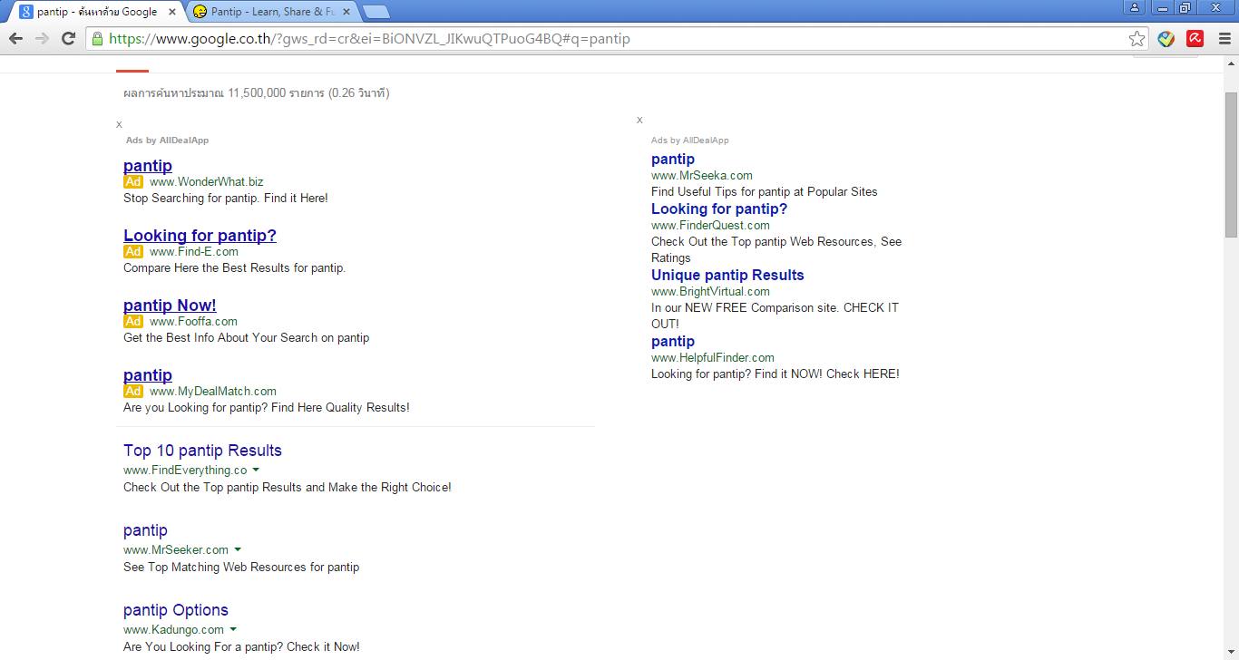
Task: Close the Google search pantip tab
Action: pos(171,12)
